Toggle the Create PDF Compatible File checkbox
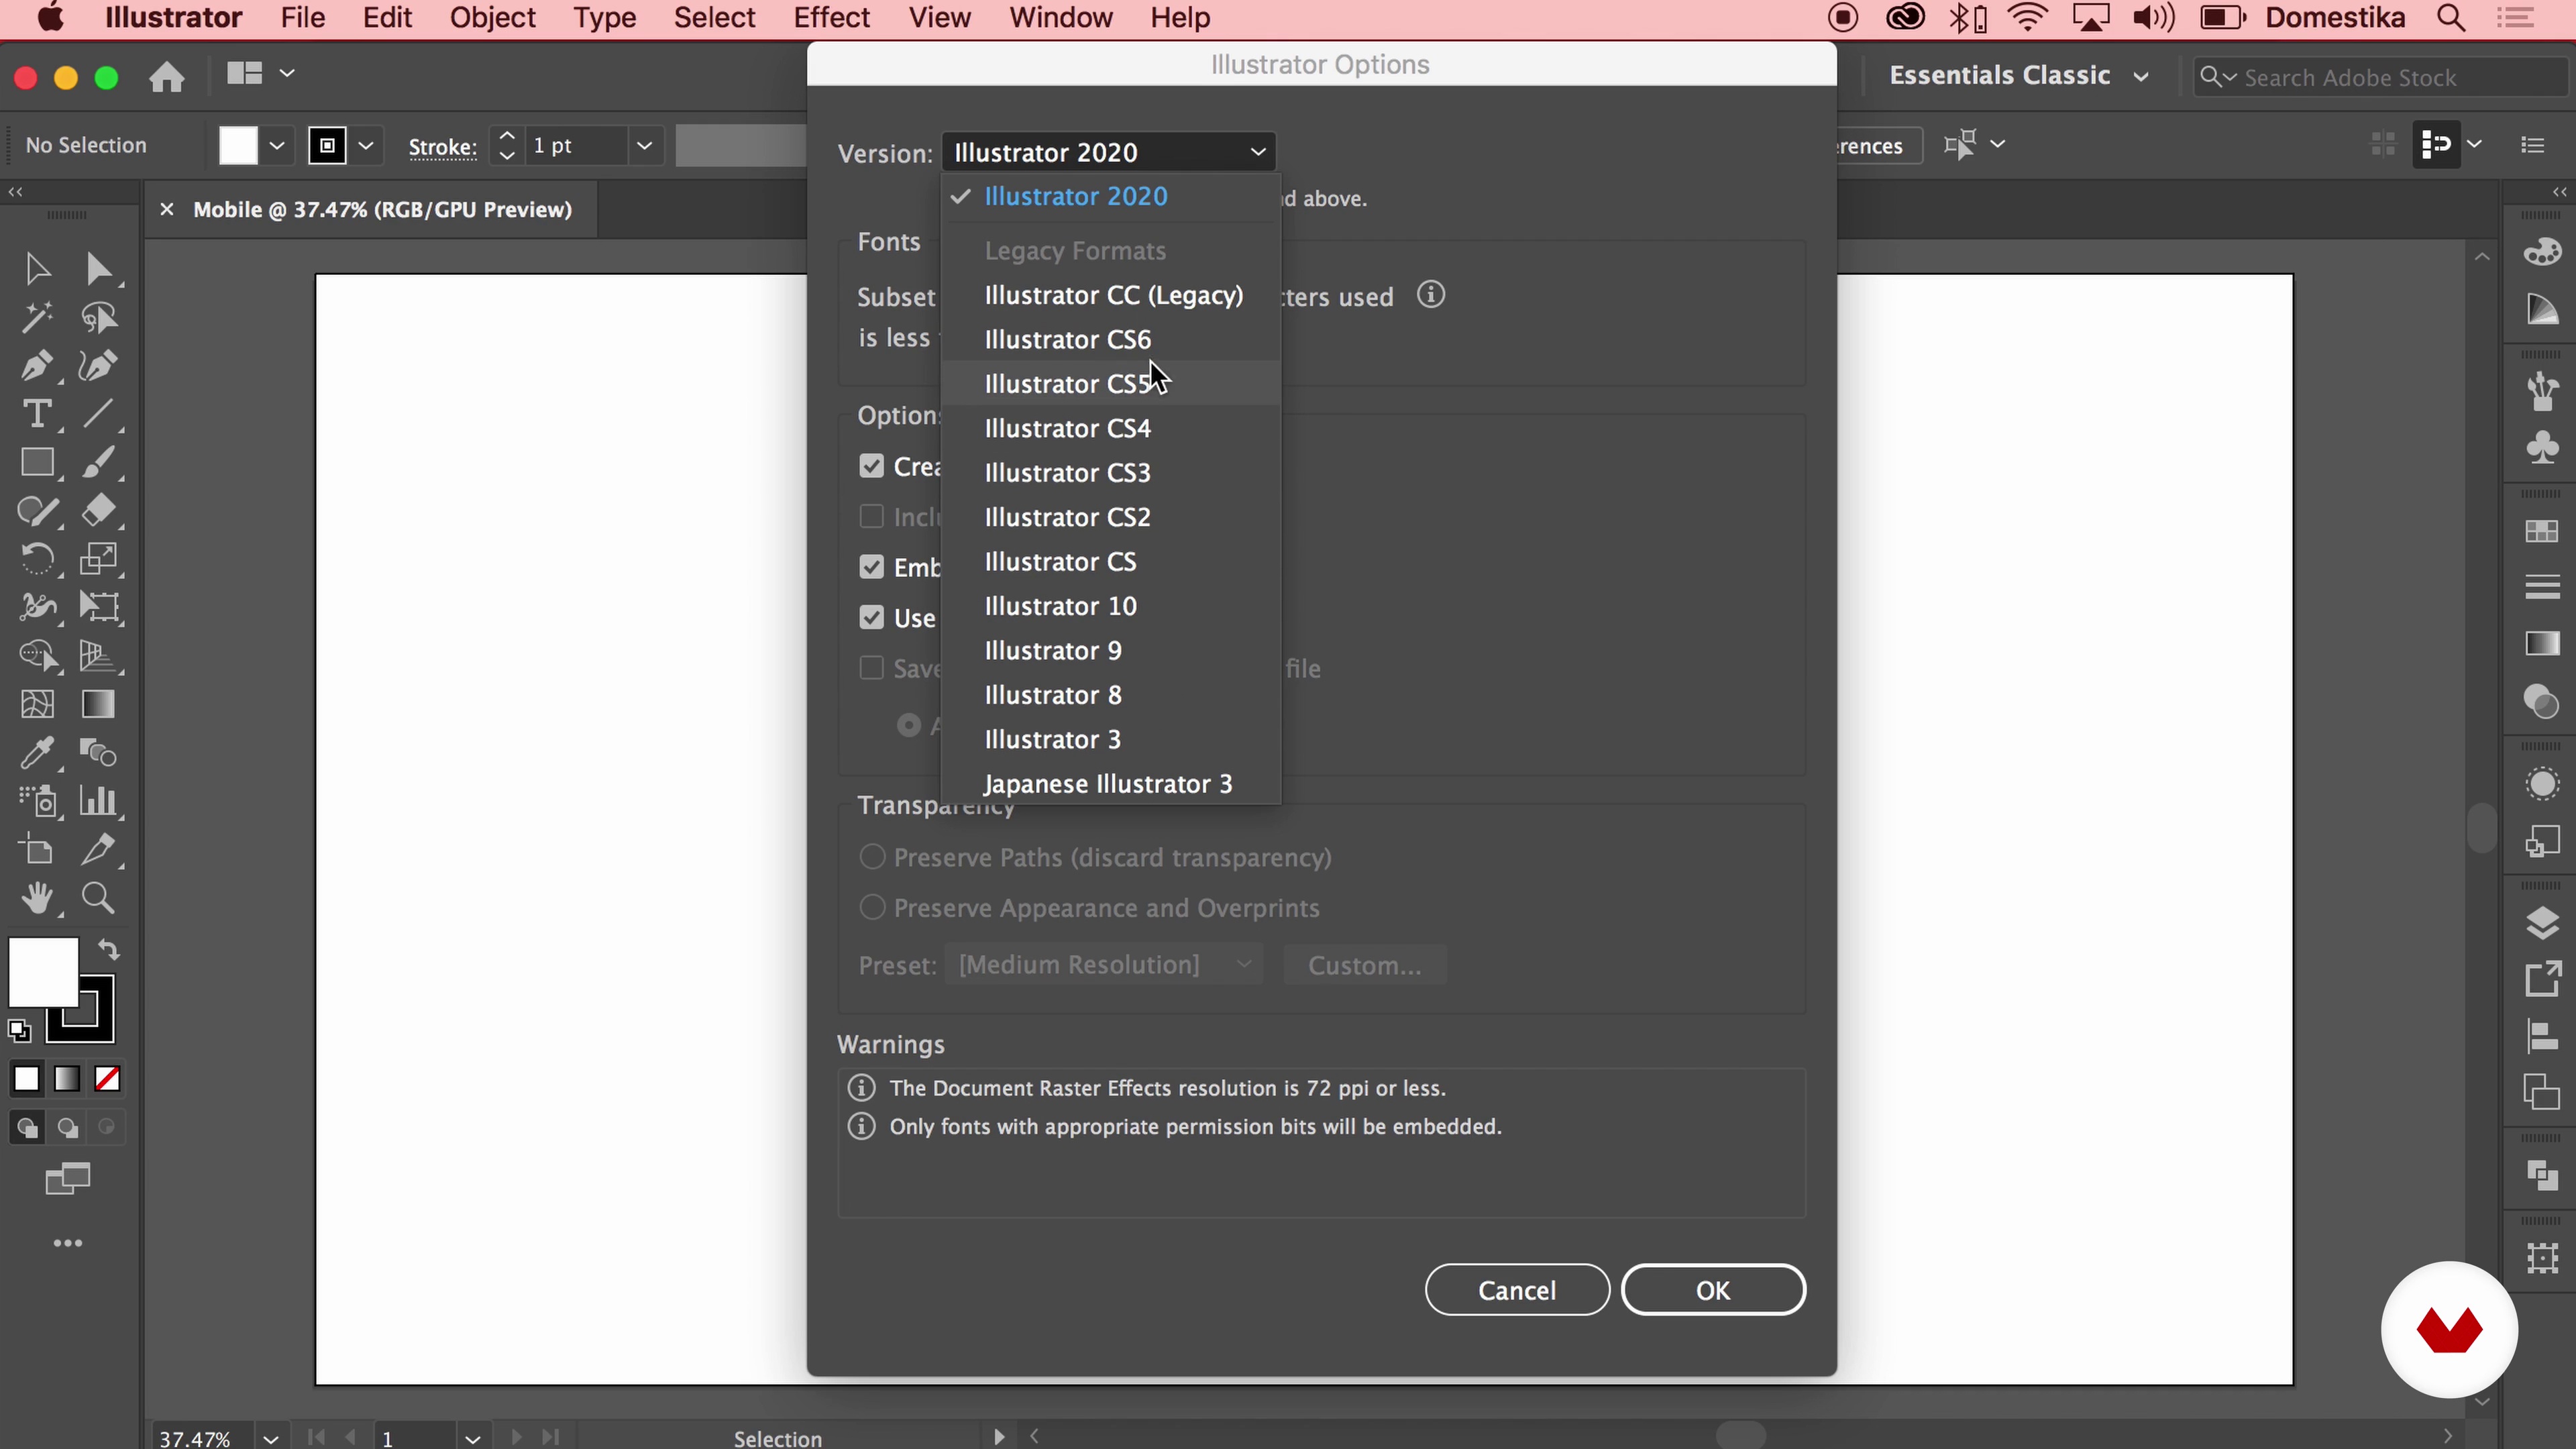 click(871, 466)
